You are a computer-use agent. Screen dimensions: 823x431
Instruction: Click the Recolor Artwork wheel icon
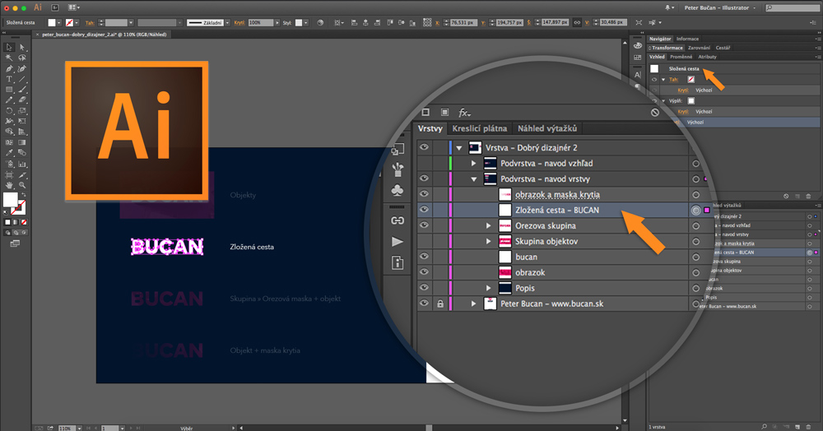click(320, 22)
